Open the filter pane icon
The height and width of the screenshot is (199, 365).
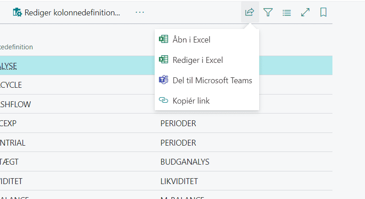coord(268,13)
